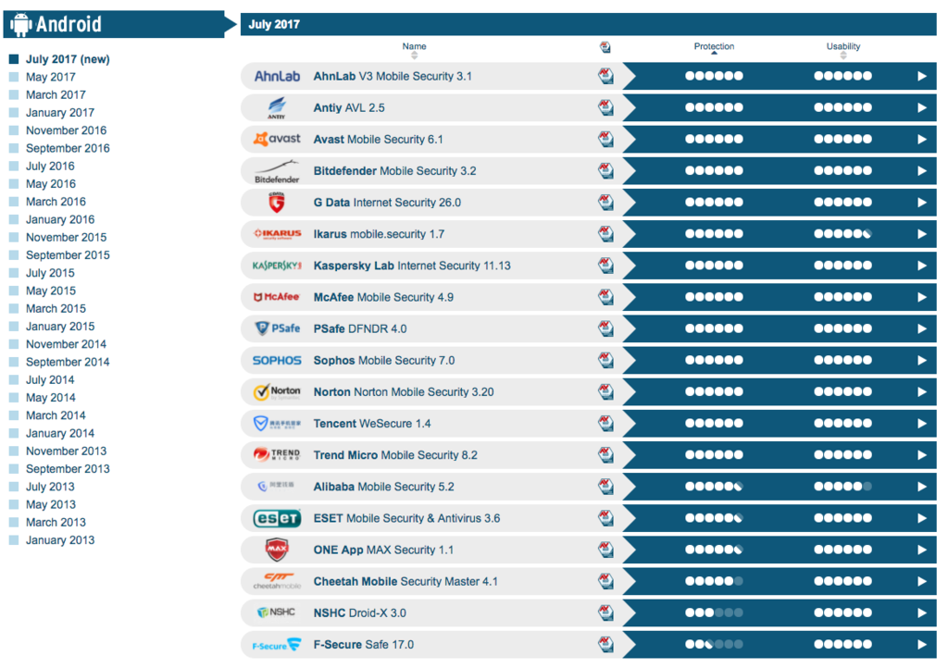Expand the Alibaba row arrow
The width and height of the screenshot is (948, 668).
(922, 487)
